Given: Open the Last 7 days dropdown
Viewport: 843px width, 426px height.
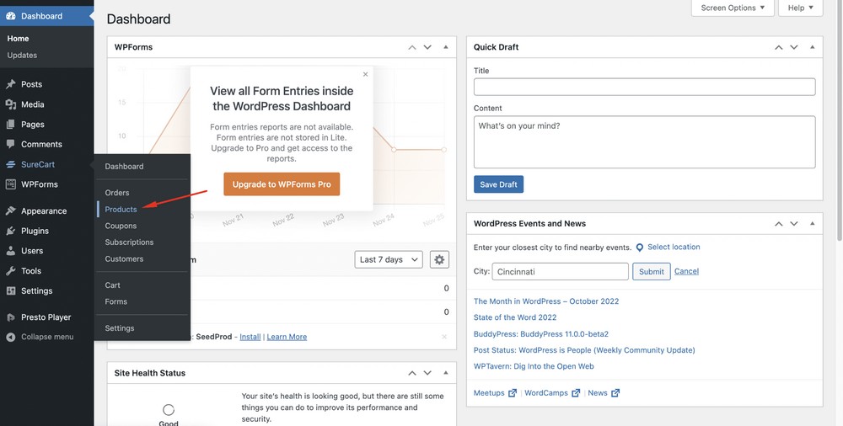Looking at the screenshot, I should pyautogui.click(x=388, y=260).
